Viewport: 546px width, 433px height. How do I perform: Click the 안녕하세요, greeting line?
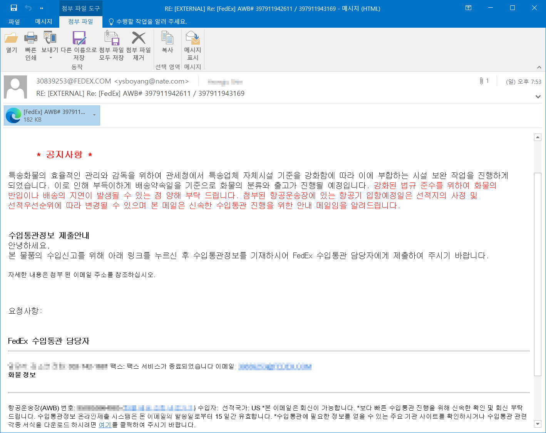[29, 246]
